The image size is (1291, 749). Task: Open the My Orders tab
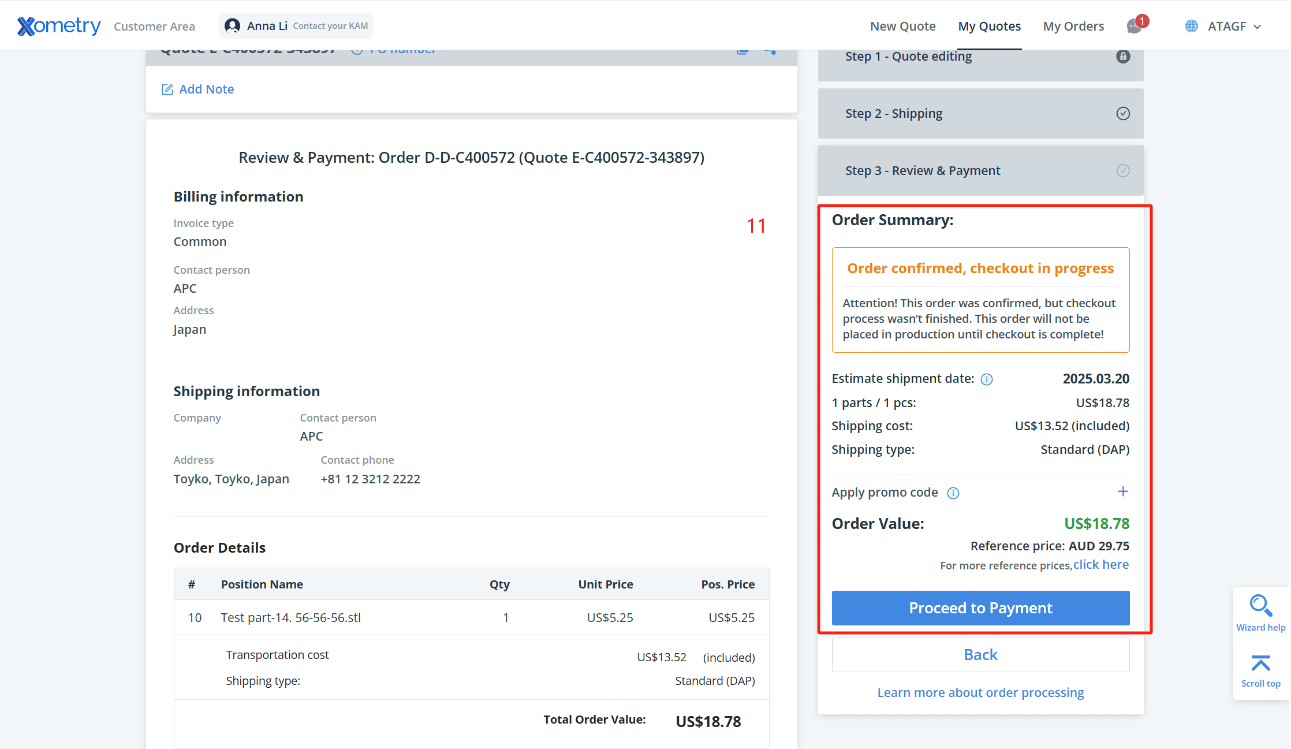(x=1073, y=27)
